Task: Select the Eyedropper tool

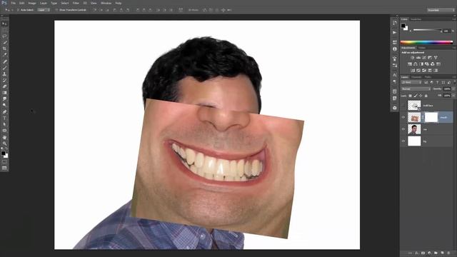Action: pyautogui.click(x=4, y=55)
